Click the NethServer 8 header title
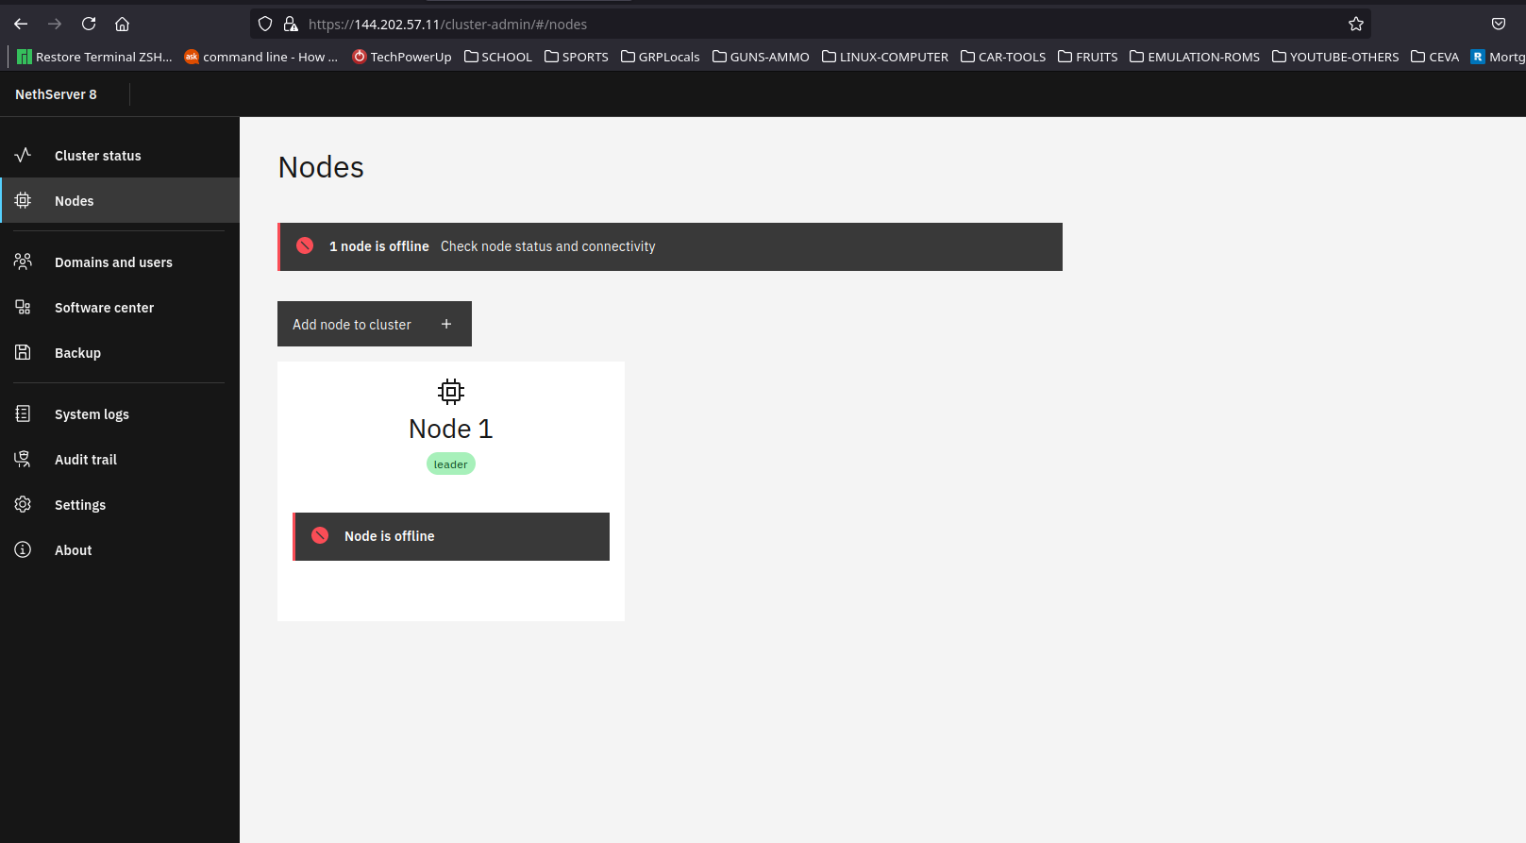Image resolution: width=1526 pixels, height=843 pixels. click(56, 94)
